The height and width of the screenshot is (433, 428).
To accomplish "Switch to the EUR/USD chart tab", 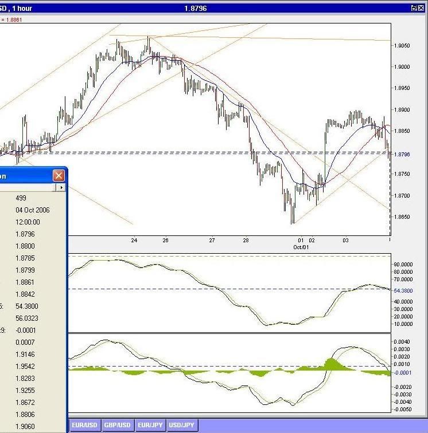I will point(84,425).
